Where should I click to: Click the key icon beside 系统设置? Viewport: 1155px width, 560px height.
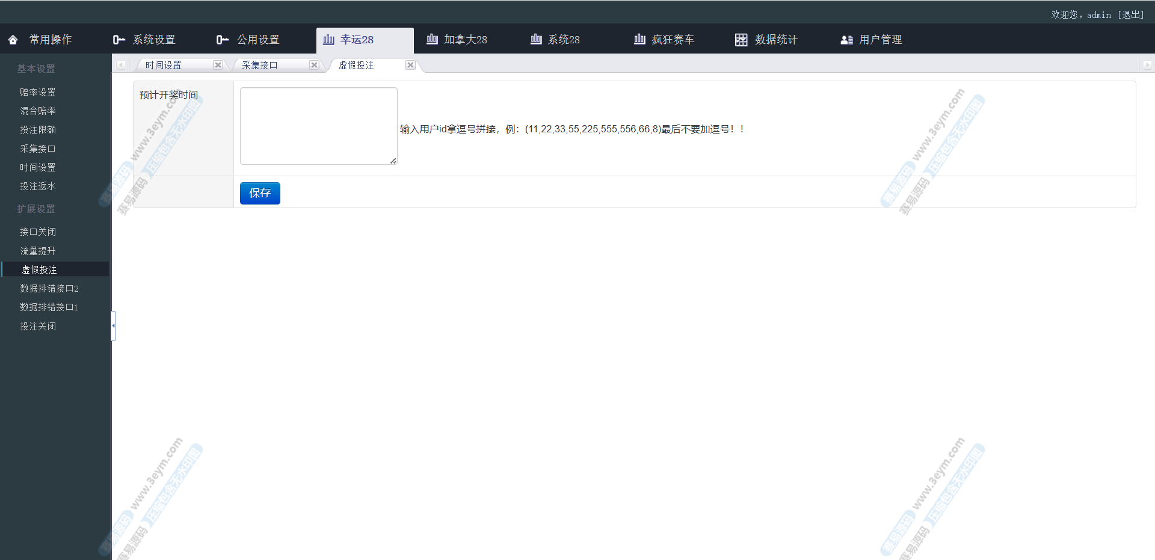119,40
